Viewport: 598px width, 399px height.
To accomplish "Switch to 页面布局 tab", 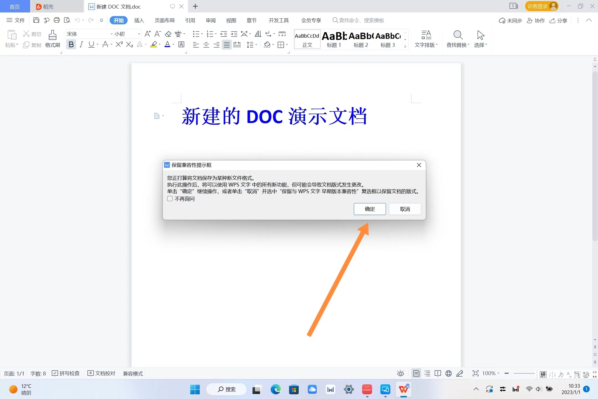I will [x=164, y=20].
